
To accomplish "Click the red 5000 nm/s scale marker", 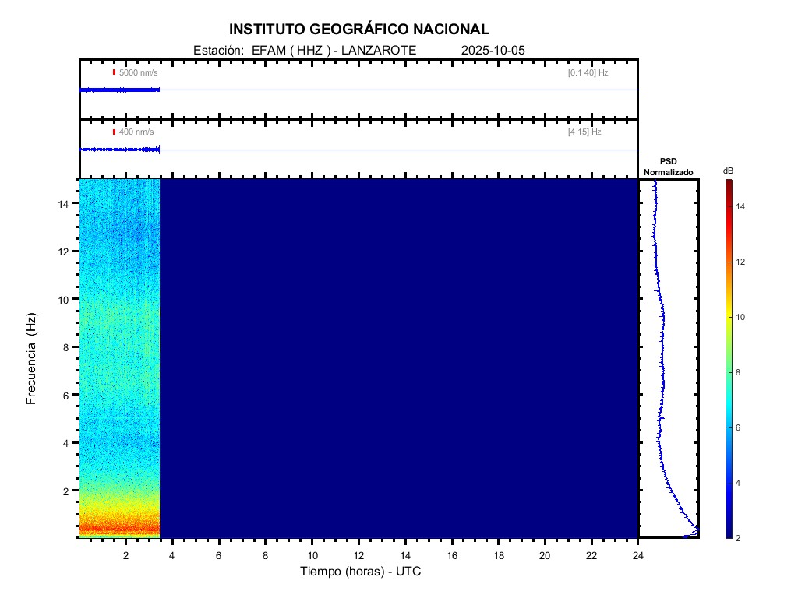I will (x=114, y=72).
